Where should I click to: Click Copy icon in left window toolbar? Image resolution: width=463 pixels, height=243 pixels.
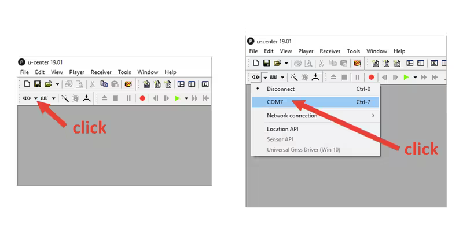(104, 84)
